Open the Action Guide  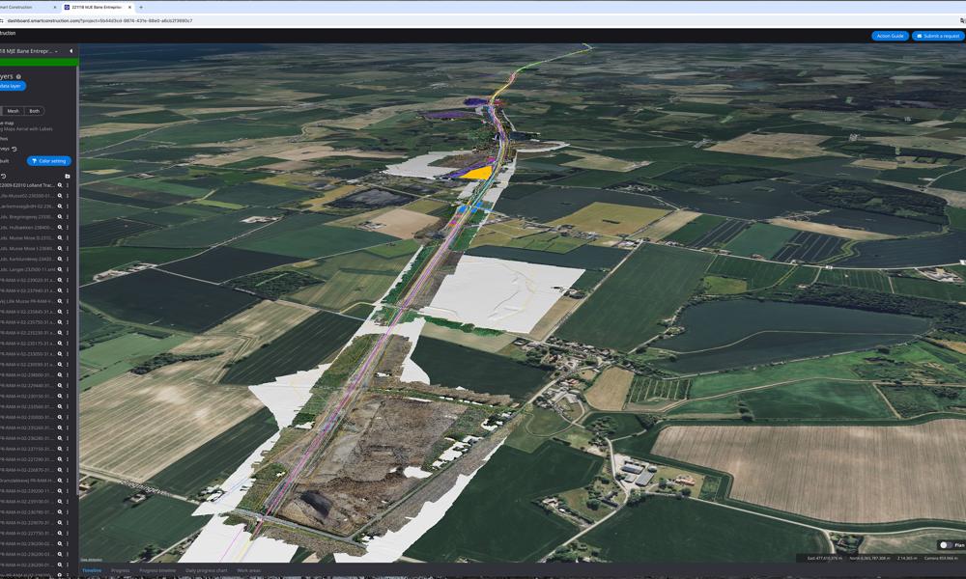point(888,36)
